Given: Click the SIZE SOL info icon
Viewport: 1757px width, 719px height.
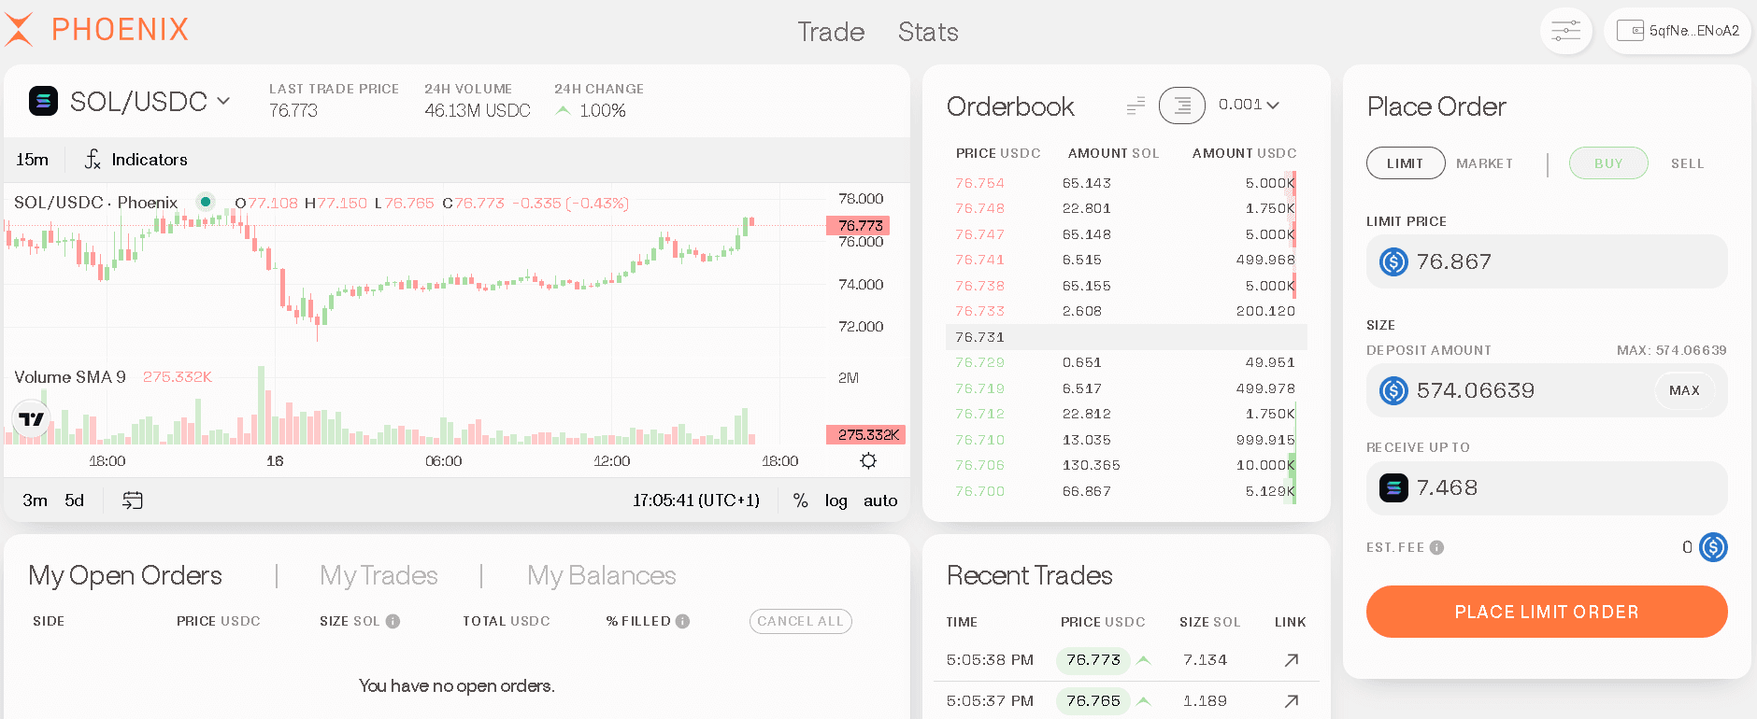Looking at the screenshot, I should [x=393, y=621].
